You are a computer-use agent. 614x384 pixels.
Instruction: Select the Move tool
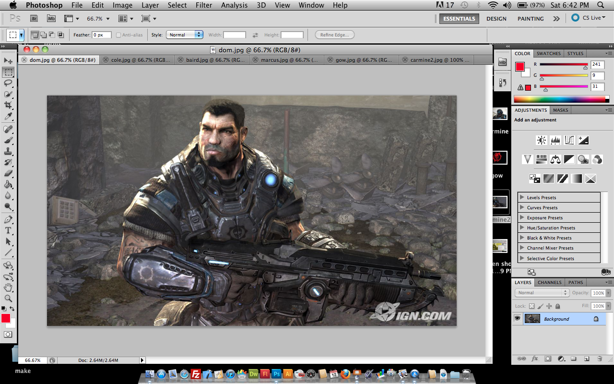click(8, 61)
